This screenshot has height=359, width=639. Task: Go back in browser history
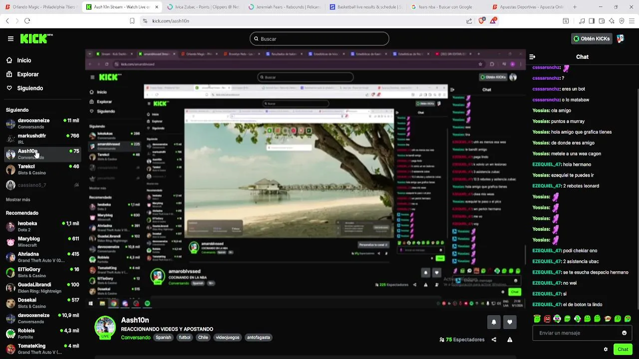pyautogui.click(x=7, y=21)
